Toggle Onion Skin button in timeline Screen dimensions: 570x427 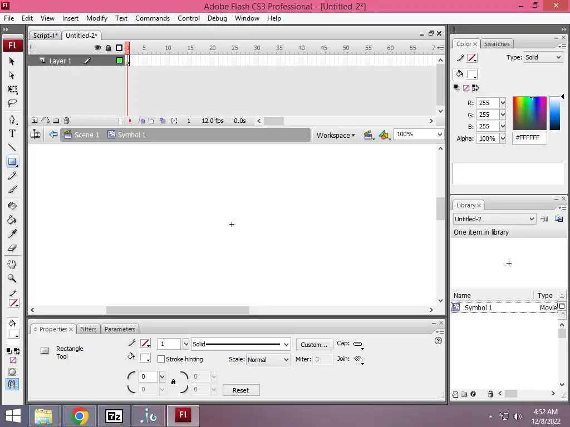tap(142, 121)
